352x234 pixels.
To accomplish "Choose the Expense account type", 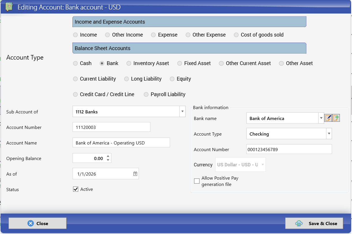I will click(154, 35).
